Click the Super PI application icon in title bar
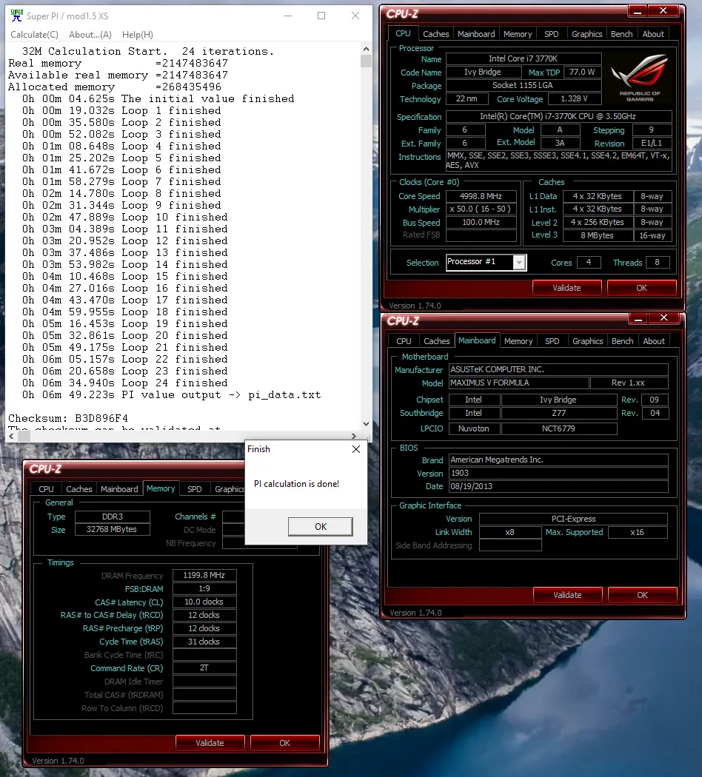This screenshot has width=702, height=777. (x=16, y=16)
